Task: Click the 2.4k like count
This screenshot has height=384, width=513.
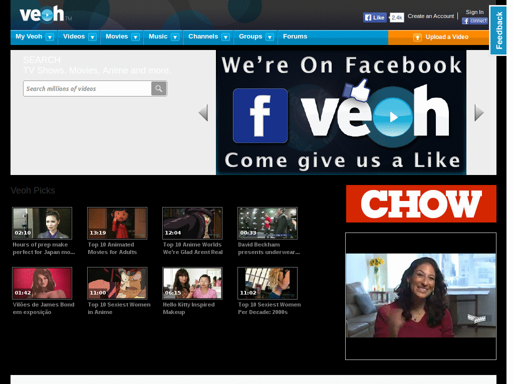Action: click(x=397, y=17)
